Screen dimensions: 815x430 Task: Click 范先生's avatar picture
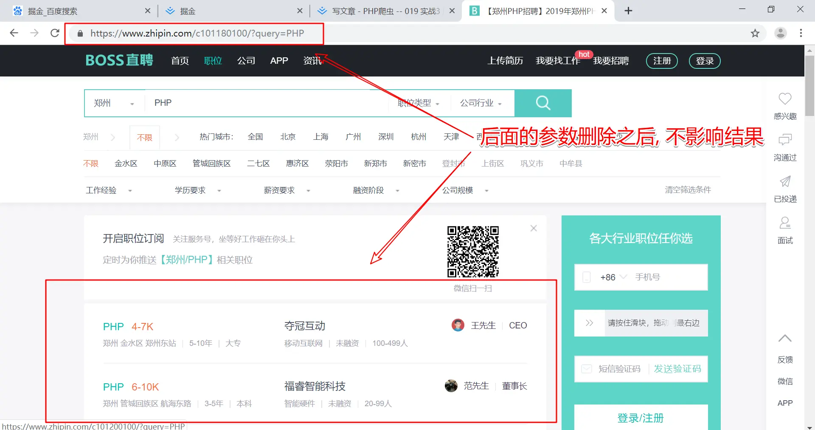point(451,386)
